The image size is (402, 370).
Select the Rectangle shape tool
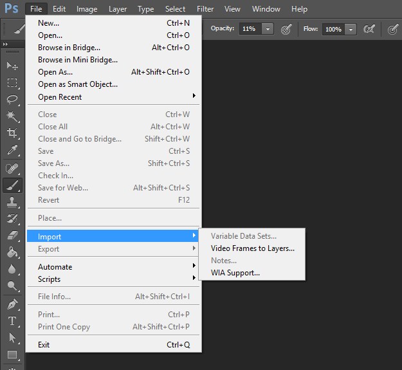(12, 355)
